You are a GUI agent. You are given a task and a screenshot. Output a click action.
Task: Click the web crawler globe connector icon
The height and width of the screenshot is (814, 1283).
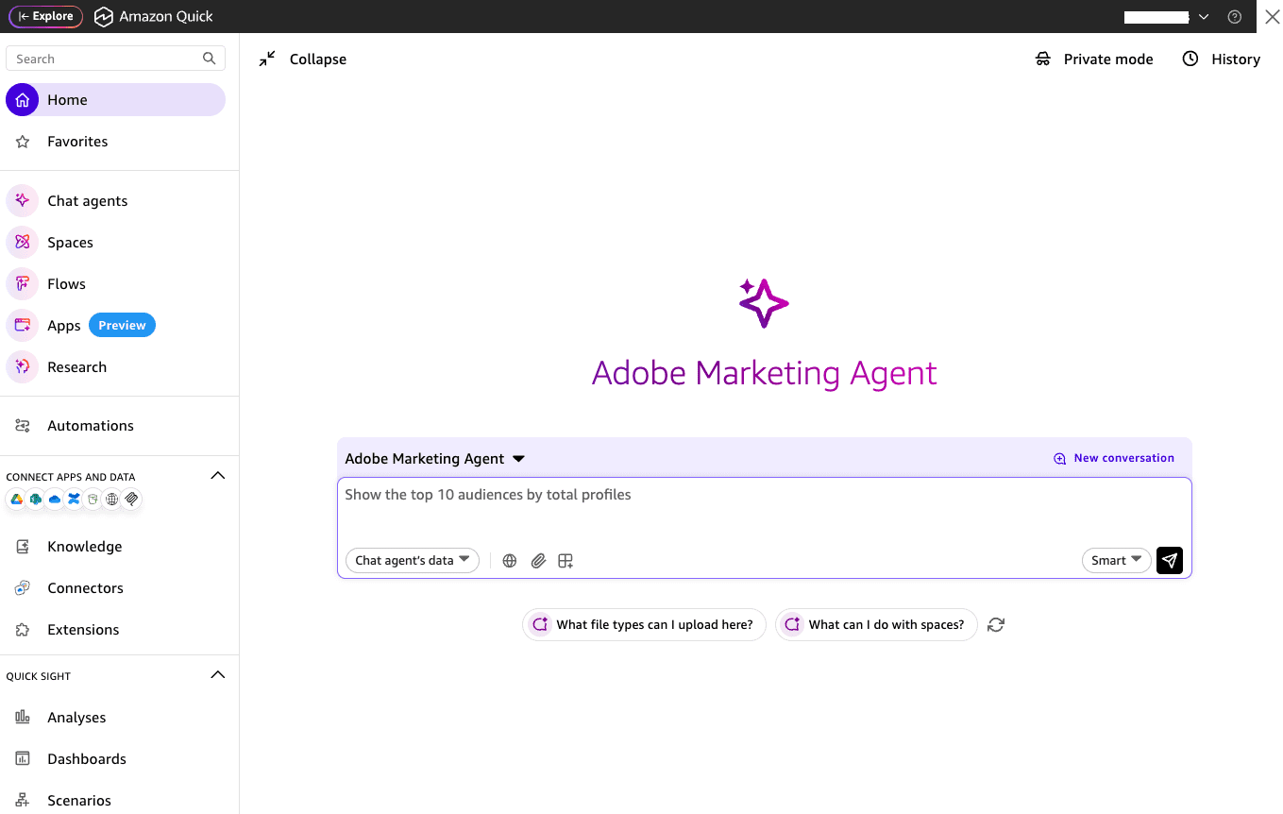[x=112, y=500]
